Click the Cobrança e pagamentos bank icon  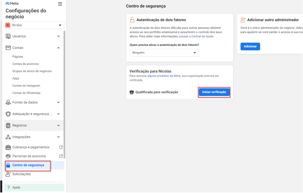pos(8,147)
